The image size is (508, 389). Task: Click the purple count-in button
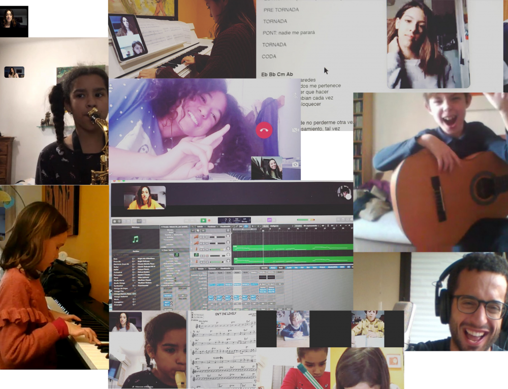coord(269,220)
